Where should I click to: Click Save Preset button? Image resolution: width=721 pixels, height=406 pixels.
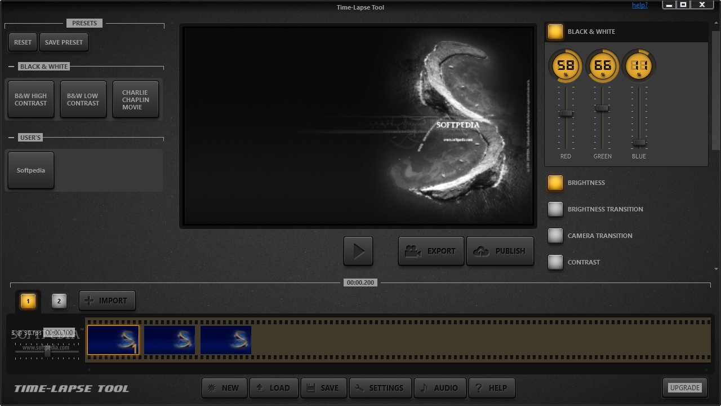click(64, 42)
